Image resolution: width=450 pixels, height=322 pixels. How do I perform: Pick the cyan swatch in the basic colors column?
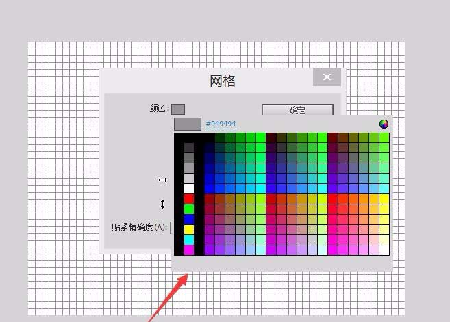point(189,240)
